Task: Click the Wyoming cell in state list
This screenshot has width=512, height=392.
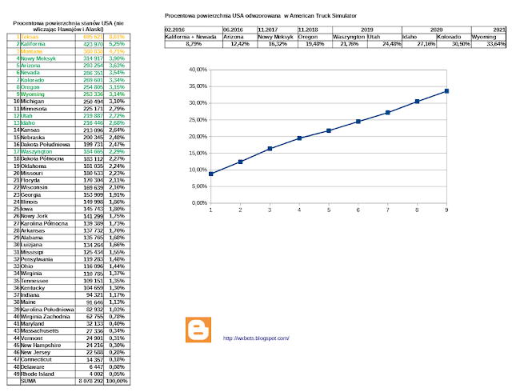Action: click(x=48, y=94)
